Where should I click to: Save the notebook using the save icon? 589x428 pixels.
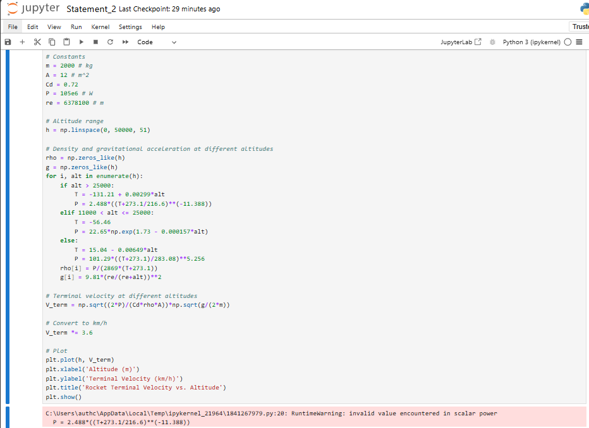click(7, 42)
